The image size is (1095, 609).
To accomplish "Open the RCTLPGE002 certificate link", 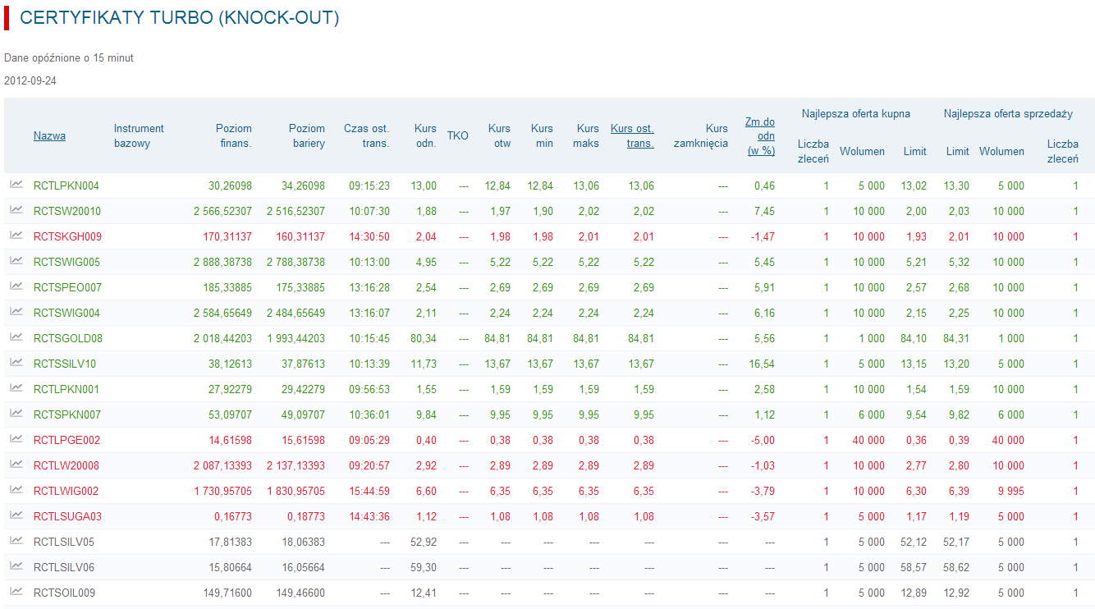I will click(x=67, y=441).
